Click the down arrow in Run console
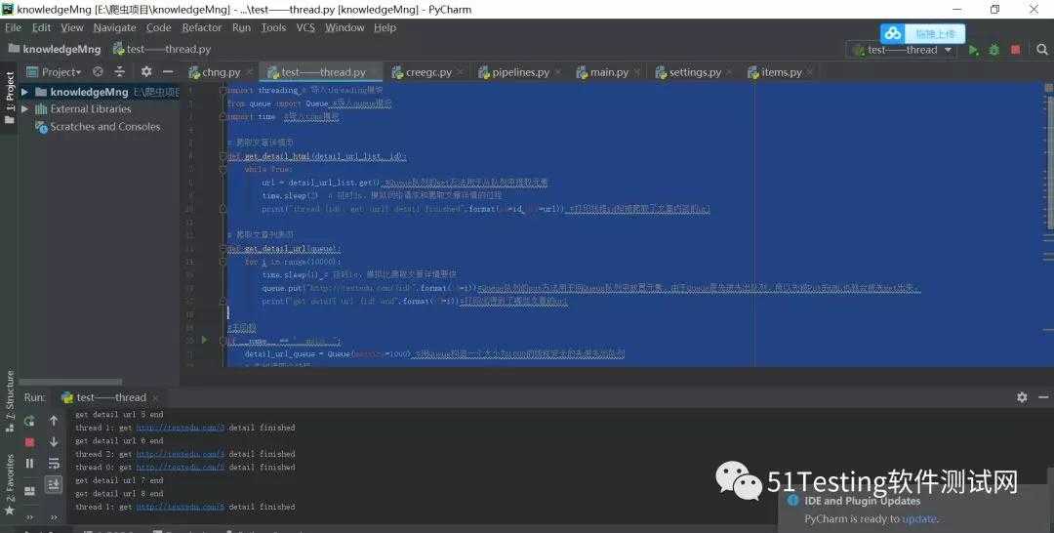This screenshot has width=1054, height=533. (54, 441)
